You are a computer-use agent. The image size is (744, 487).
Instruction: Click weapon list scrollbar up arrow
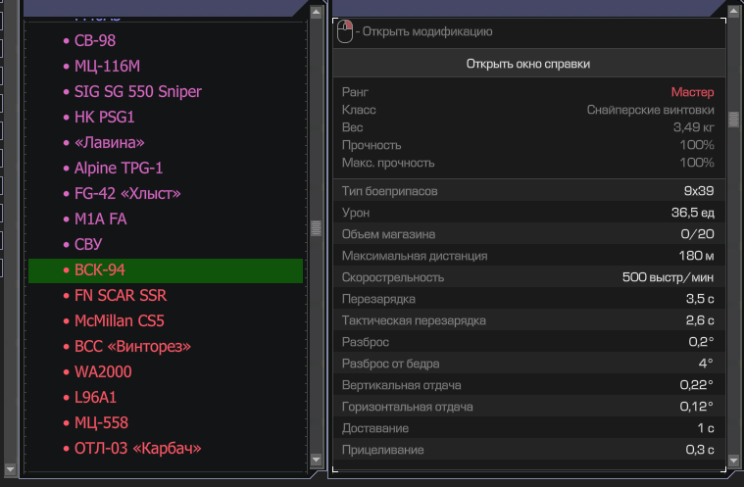(316, 13)
